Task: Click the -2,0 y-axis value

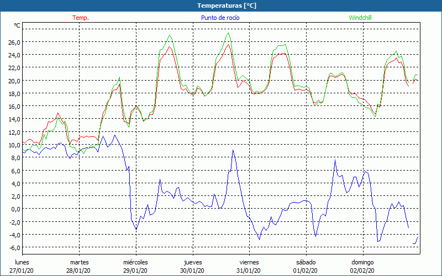Action: 14,222
